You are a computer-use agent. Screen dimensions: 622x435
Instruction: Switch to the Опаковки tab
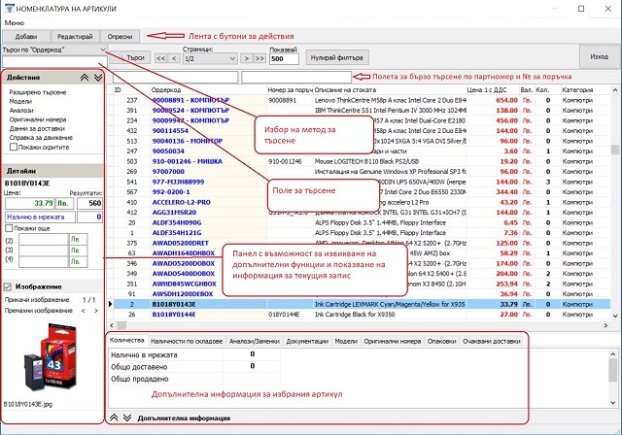pyautogui.click(x=441, y=341)
